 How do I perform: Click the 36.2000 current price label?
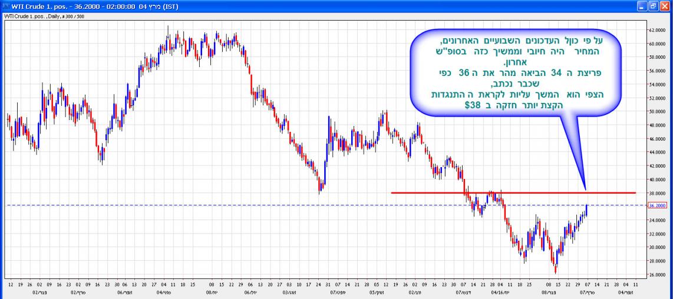pos(656,205)
